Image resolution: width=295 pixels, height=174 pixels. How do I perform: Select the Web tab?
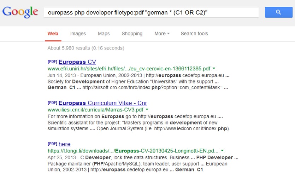tap(53, 34)
